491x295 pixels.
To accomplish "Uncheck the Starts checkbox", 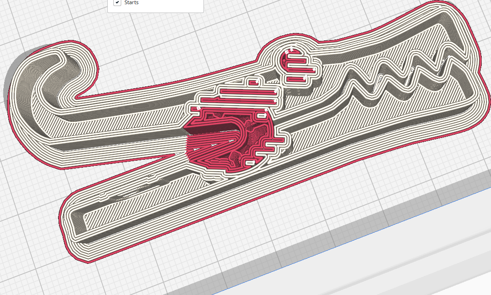I will tap(117, 3).
